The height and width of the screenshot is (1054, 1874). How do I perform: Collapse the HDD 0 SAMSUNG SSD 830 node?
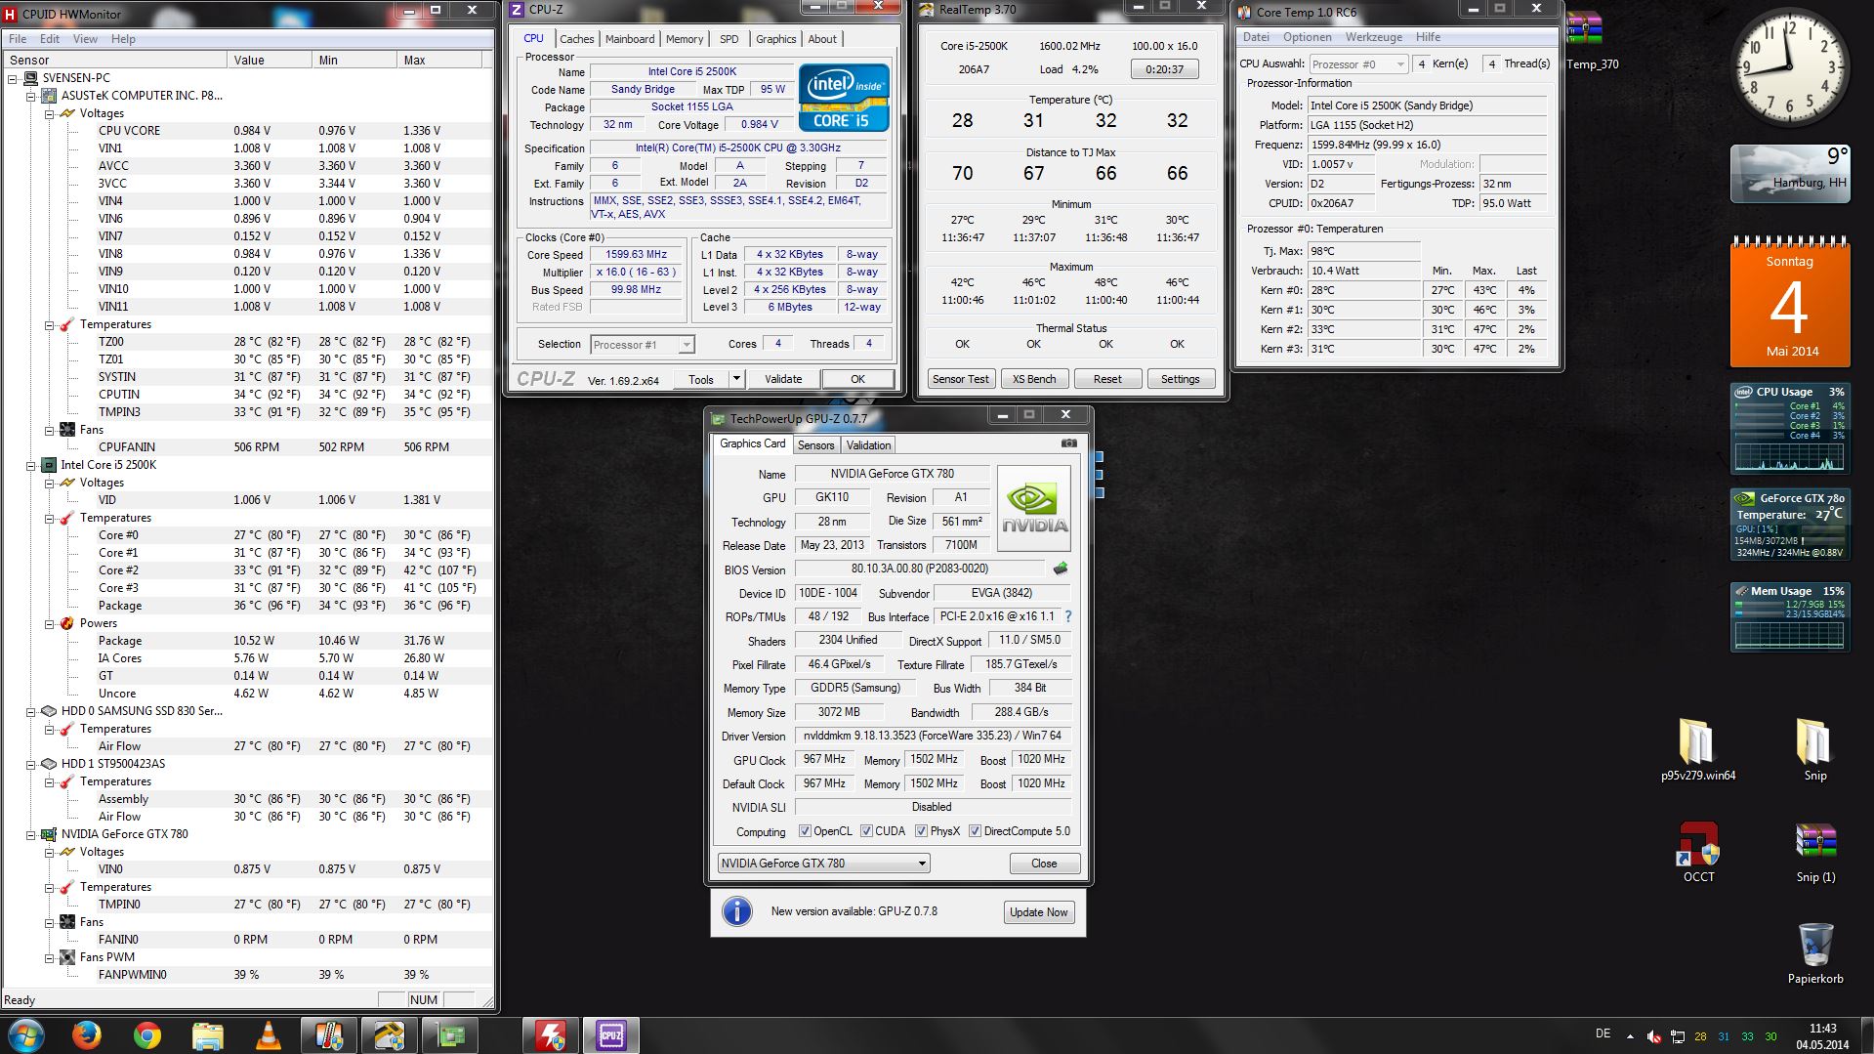click(31, 711)
